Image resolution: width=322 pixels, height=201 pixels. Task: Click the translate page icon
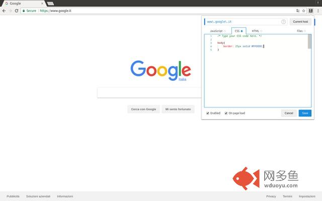coord(298,11)
